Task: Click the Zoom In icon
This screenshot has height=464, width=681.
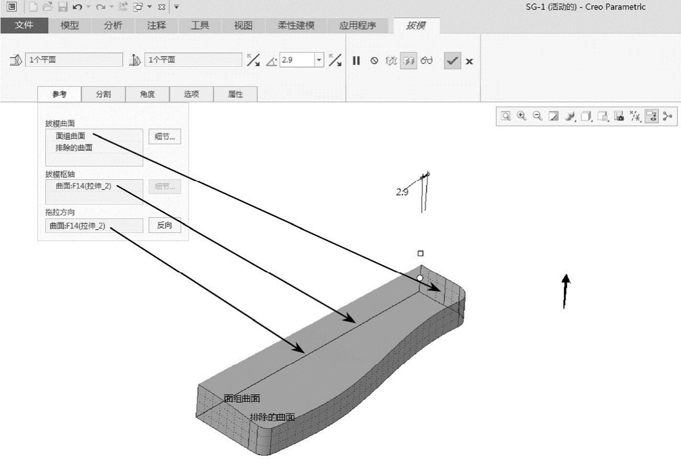Action: [521, 116]
